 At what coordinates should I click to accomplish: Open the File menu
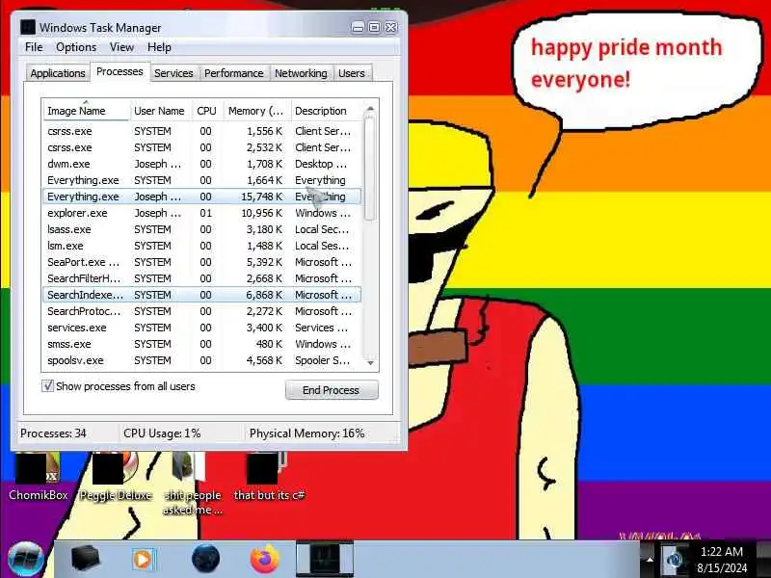[x=34, y=47]
